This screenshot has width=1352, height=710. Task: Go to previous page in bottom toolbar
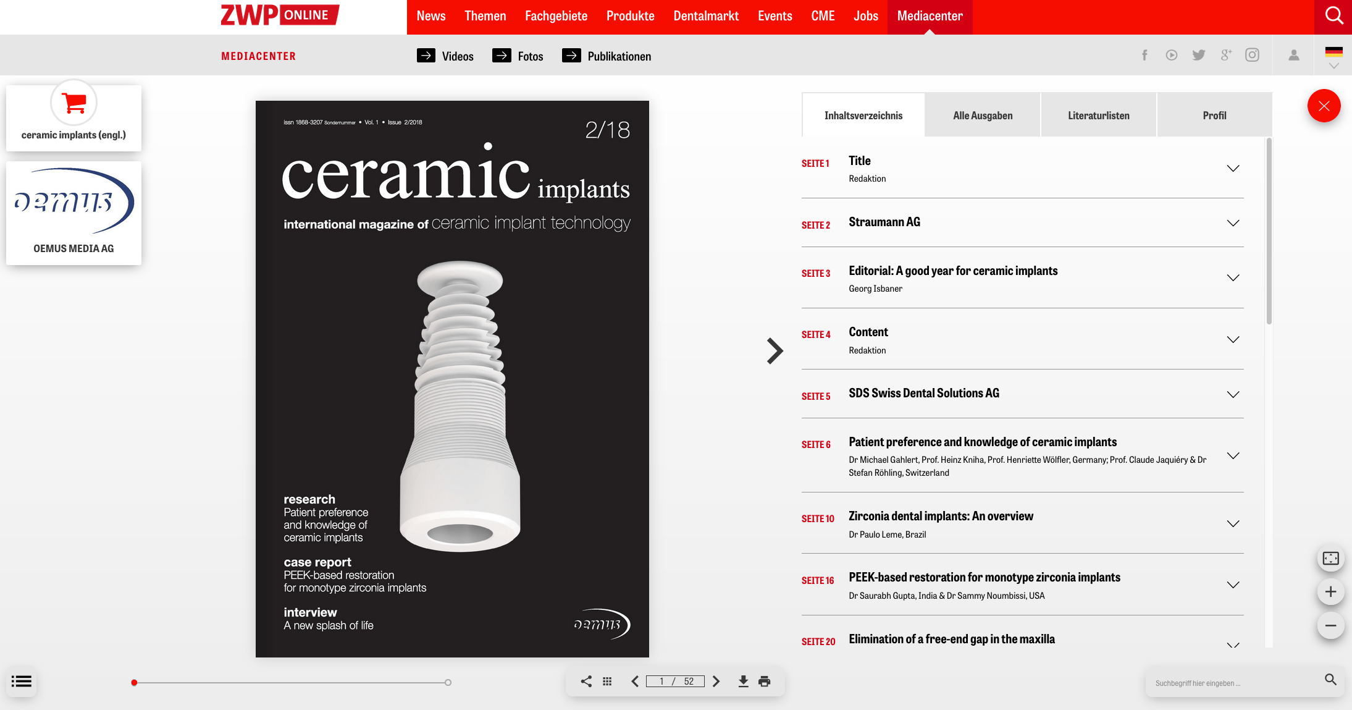(635, 681)
